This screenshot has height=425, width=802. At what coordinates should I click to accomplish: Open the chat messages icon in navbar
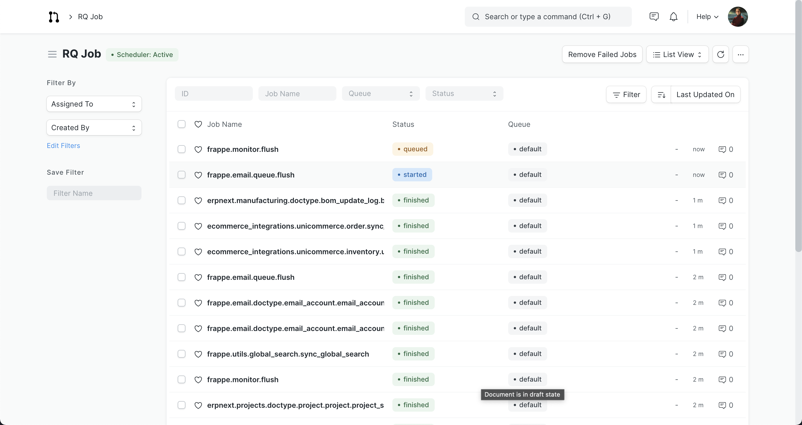coord(654,17)
